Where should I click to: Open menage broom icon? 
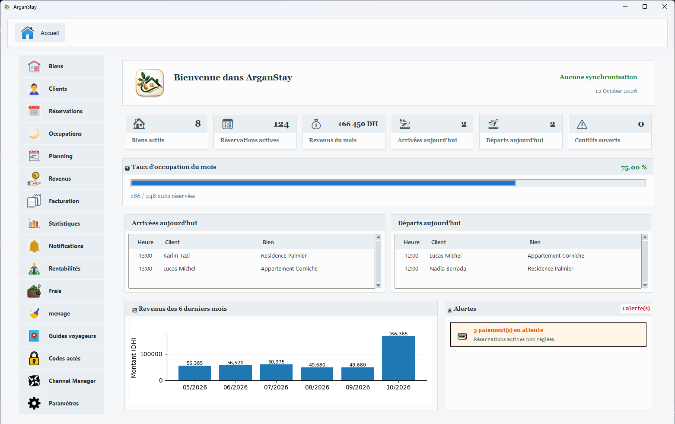coord(34,313)
